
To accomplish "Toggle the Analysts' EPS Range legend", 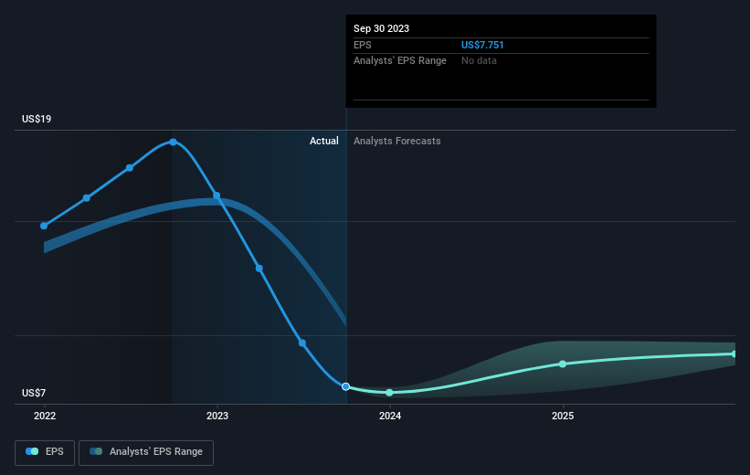I will click(x=146, y=452).
